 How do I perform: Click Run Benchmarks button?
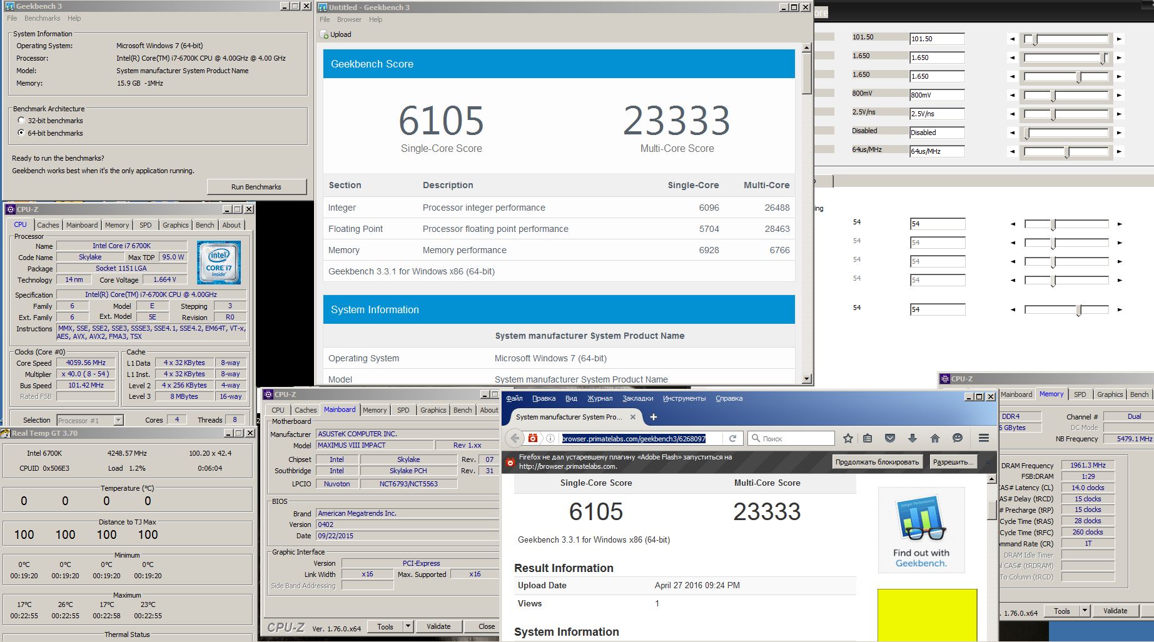point(256,187)
